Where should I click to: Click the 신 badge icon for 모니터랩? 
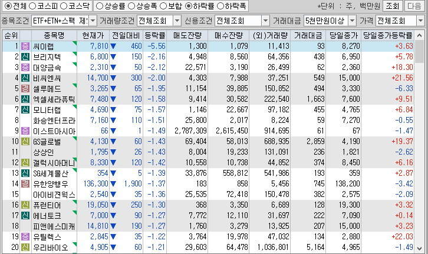tap(25, 110)
